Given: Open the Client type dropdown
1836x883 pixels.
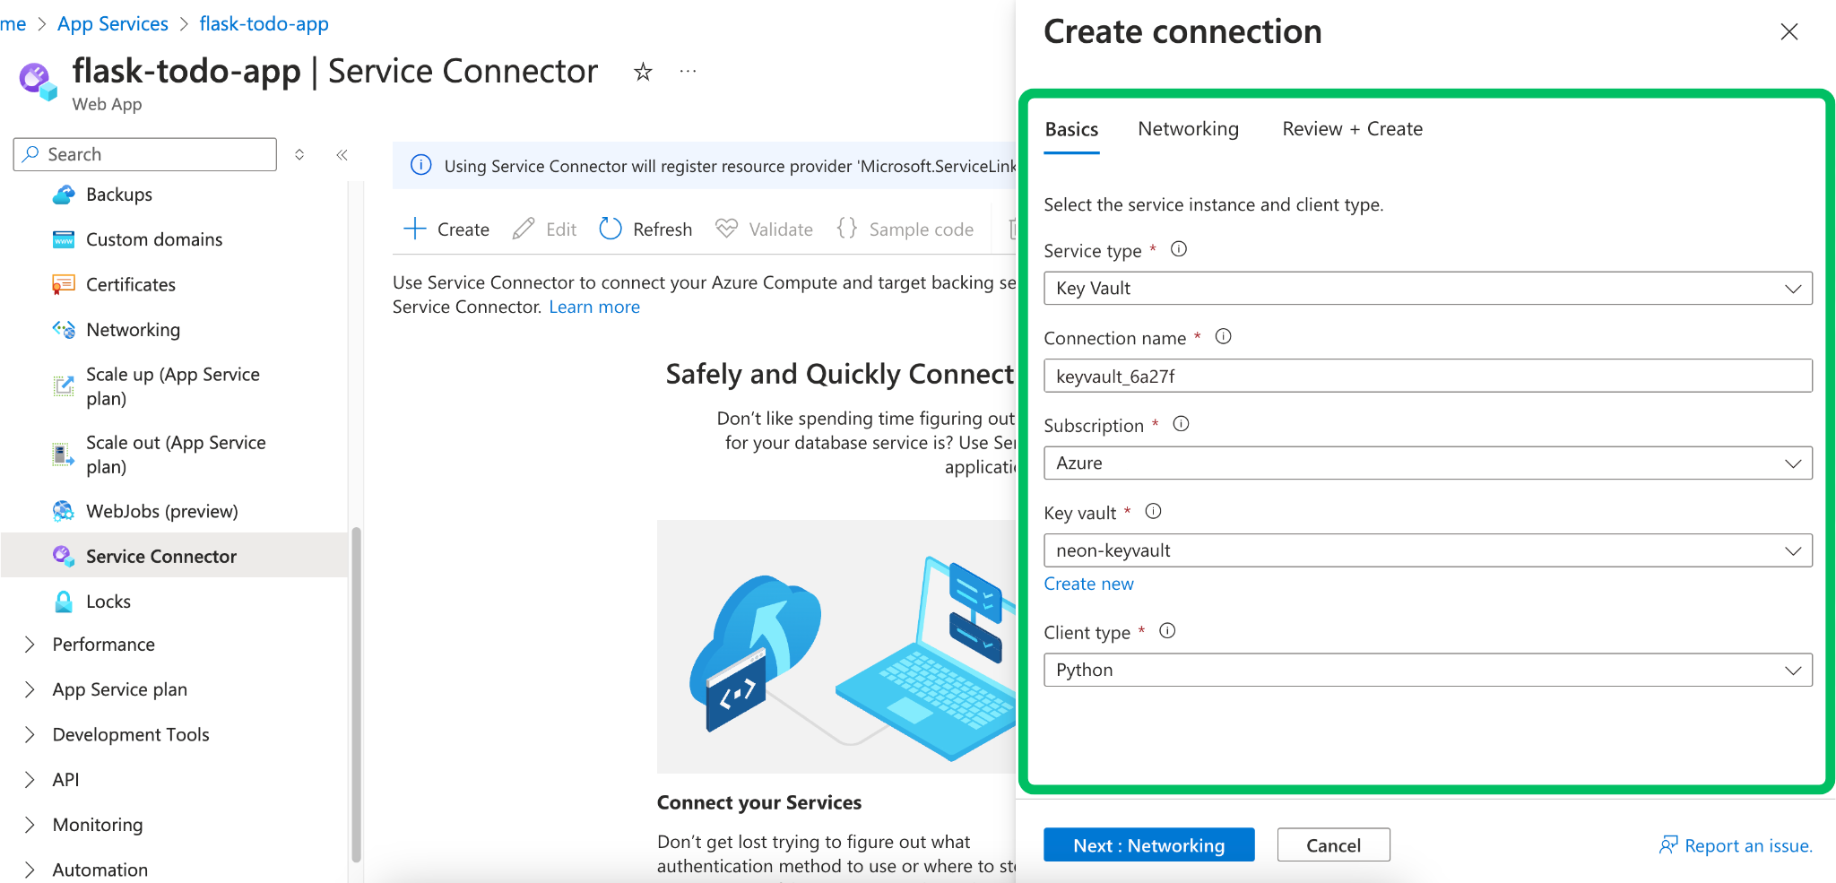Looking at the screenshot, I should 1427,671.
